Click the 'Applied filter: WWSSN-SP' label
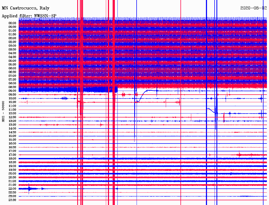269x205 pixels. pos(29,16)
